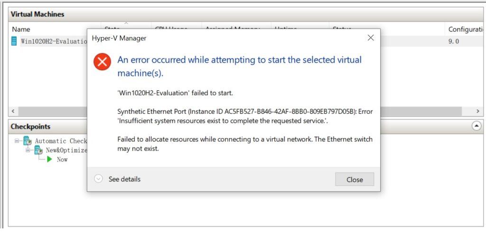Screen dimensions: 486x250
Task: Click the Automatic Checkpoint icon
Action: coord(27,141)
